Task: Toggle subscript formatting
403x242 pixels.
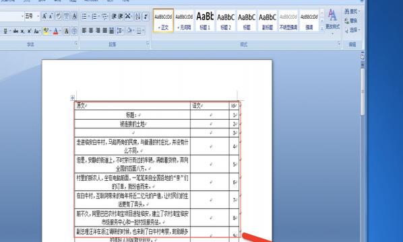Action: [23, 32]
